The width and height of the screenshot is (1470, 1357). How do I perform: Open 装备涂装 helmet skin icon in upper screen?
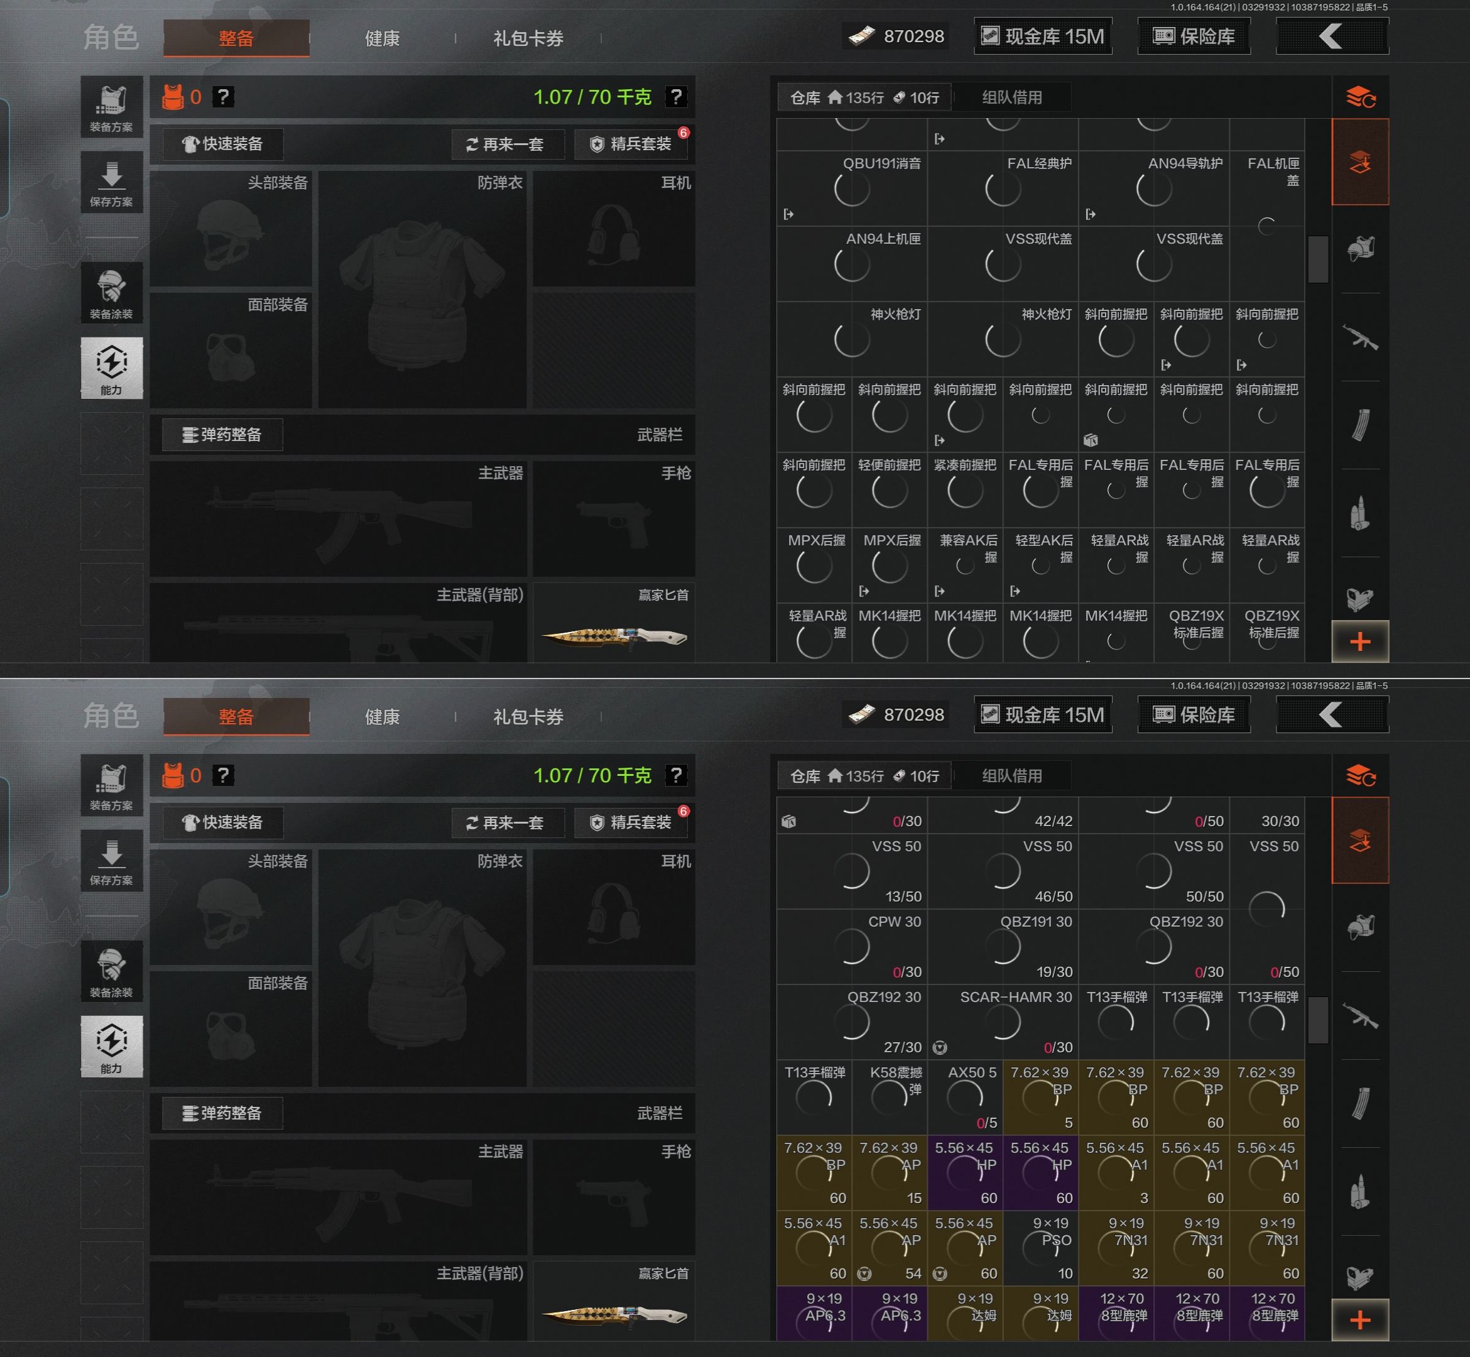tap(112, 293)
